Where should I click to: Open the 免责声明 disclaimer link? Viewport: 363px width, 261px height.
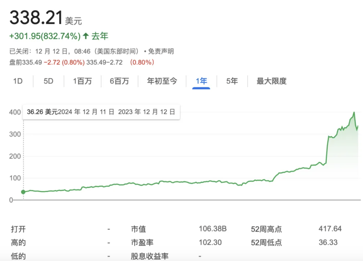(161, 51)
